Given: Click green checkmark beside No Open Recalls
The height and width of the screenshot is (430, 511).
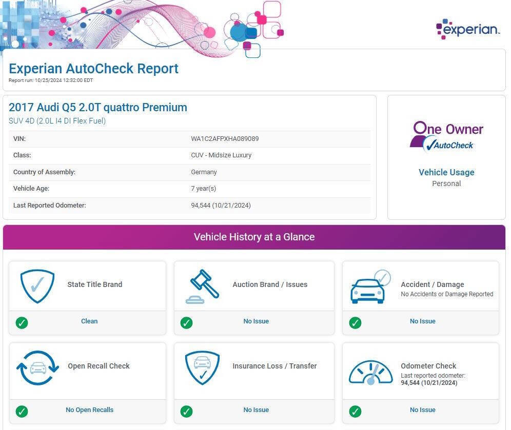Looking at the screenshot, I should click(x=22, y=411).
